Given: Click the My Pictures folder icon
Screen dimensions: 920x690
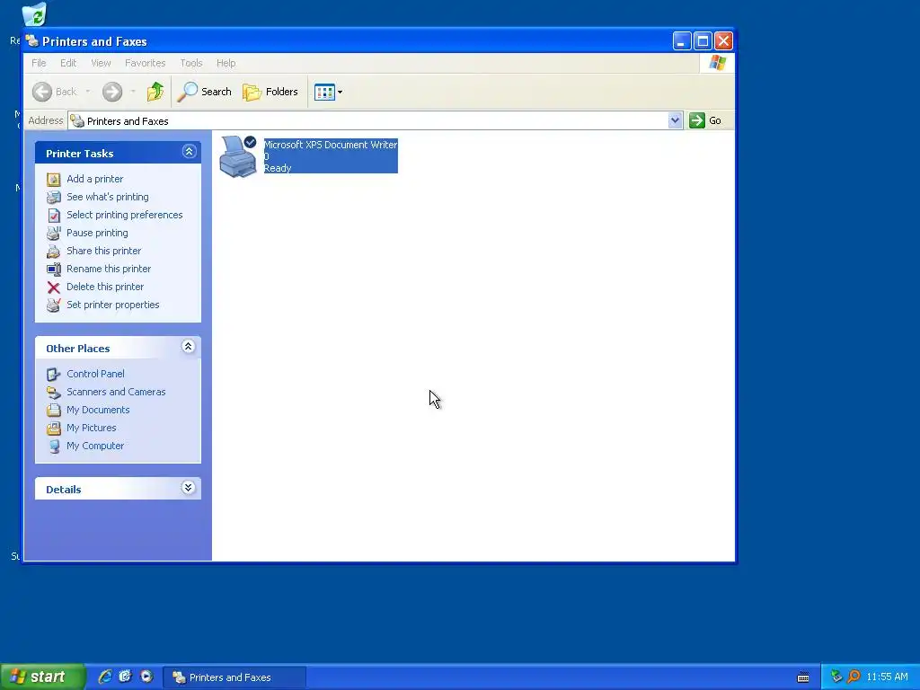Looking at the screenshot, I should (53, 429).
